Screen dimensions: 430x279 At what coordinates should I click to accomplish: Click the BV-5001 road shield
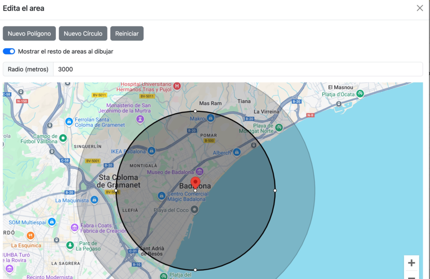[93, 161]
